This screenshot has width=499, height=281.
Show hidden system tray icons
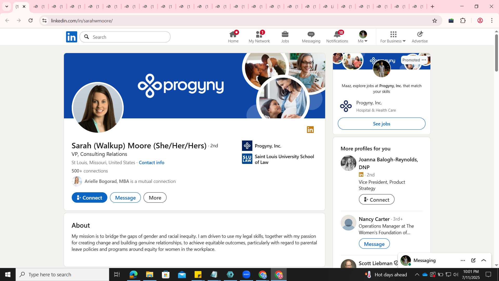(417, 274)
